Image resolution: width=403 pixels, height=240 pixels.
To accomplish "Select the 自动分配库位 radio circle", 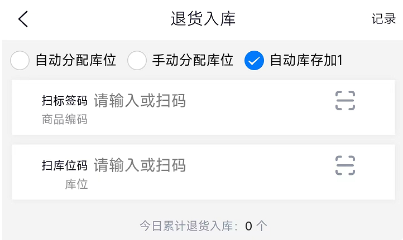I will coord(20,60).
